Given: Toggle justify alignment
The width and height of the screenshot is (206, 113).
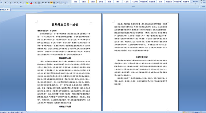Looking at the screenshot, I should click(x=51, y=3).
